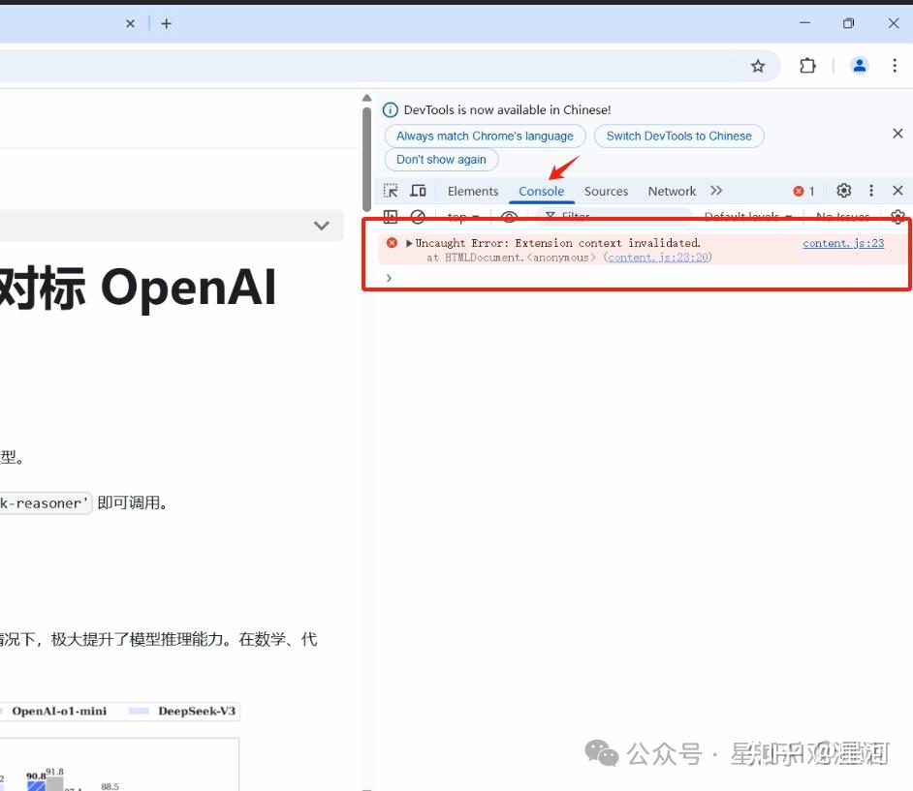Open the Chrome profile avatar
Viewport: 913px width, 791px height.
tap(860, 66)
